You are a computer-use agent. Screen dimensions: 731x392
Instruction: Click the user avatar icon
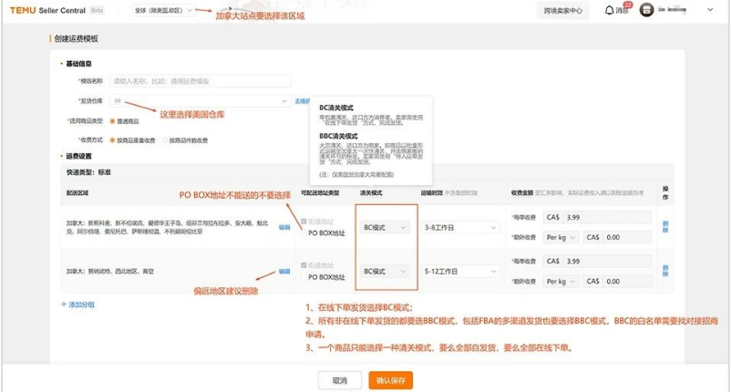646,10
